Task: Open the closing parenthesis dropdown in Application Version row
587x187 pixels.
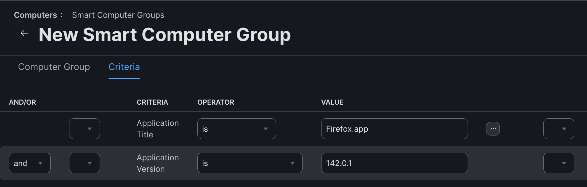Action: (558, 163)
